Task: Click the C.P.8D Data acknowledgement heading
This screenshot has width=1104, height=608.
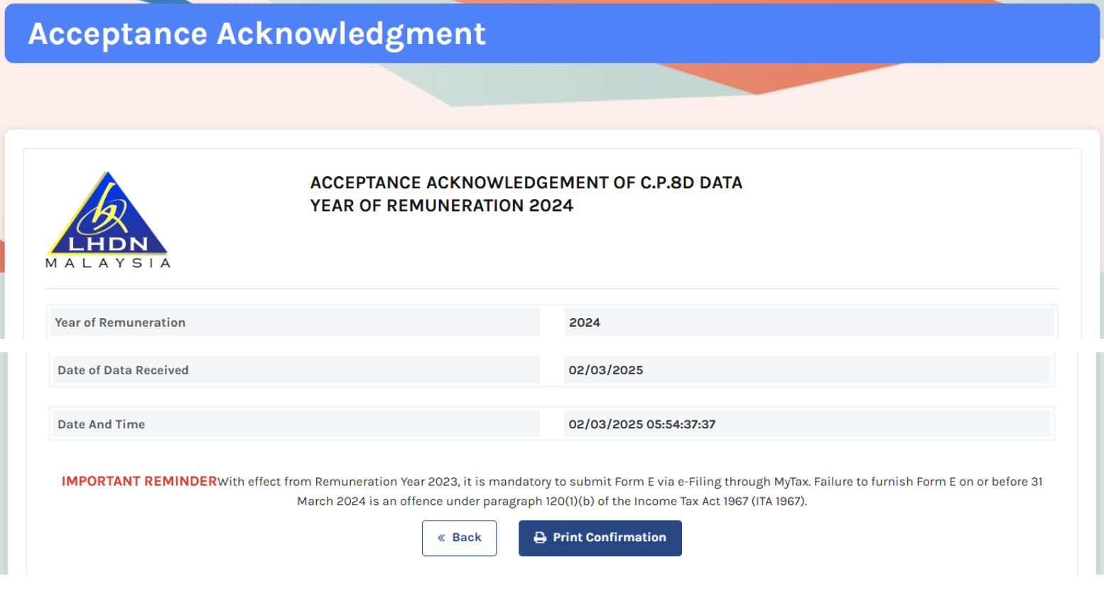Action: pyautogui.click(x=526, y=183)
